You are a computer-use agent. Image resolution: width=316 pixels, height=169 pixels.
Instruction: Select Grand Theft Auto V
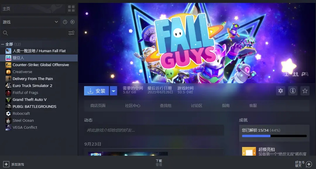pos(30,100)
